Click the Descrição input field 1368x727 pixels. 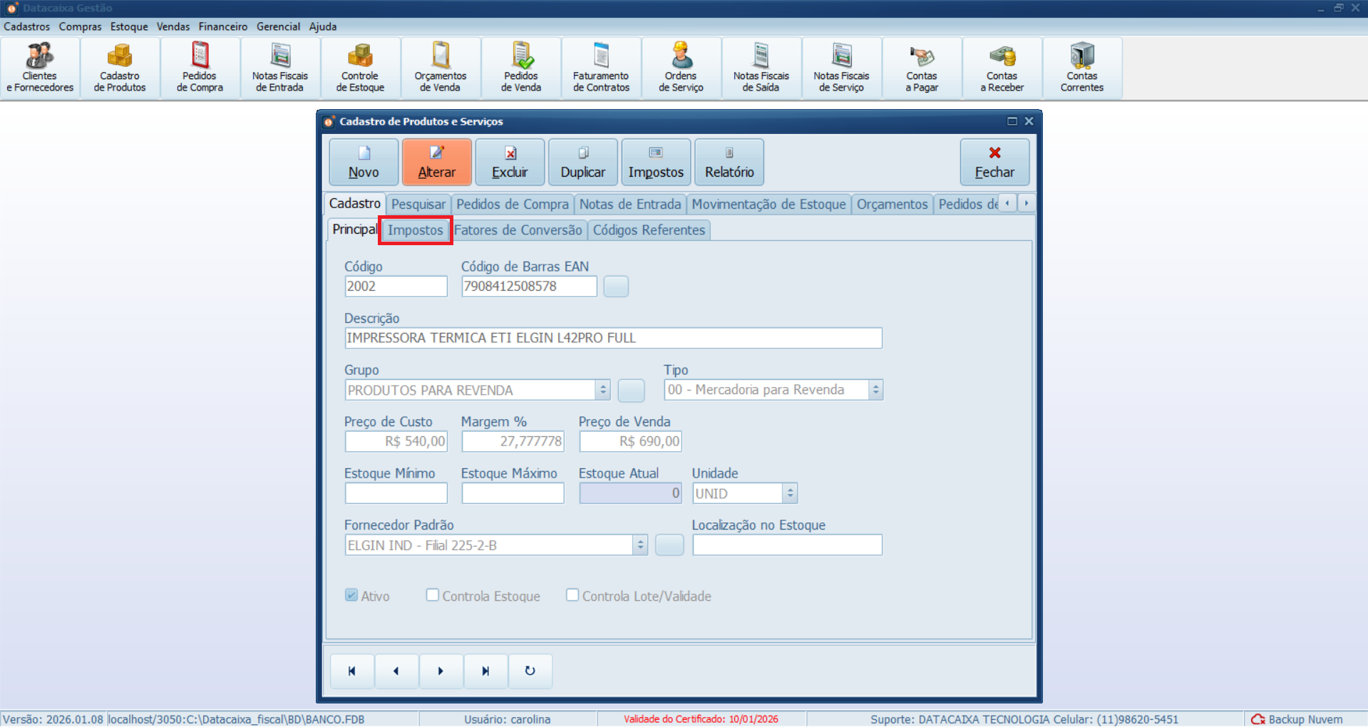coord(614,338)
